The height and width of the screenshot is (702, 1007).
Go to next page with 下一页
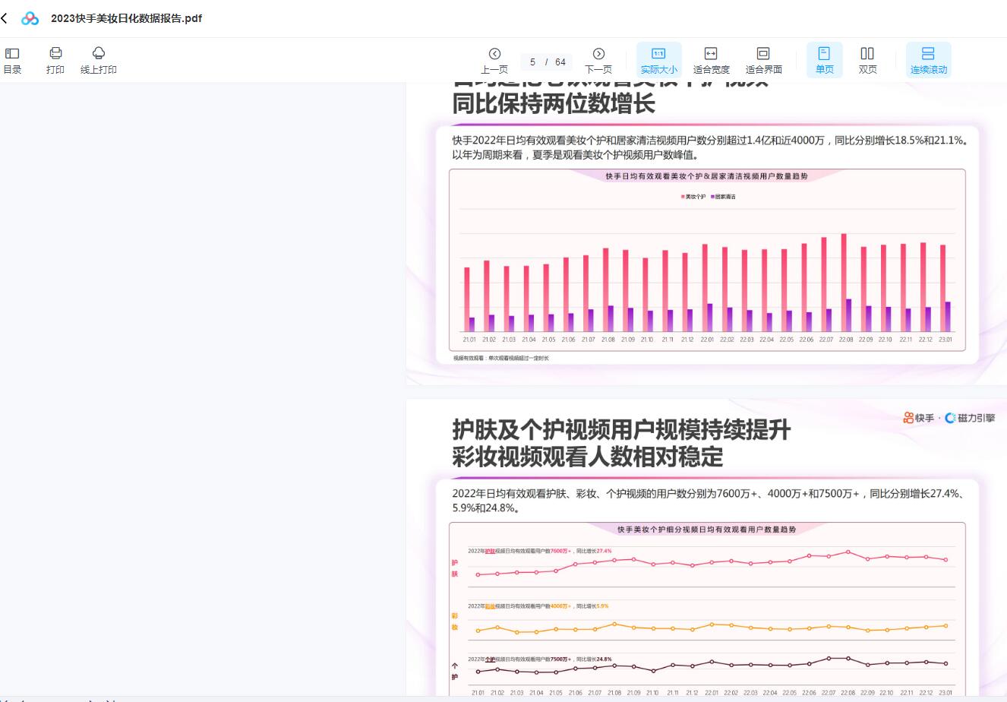point(598,60)
